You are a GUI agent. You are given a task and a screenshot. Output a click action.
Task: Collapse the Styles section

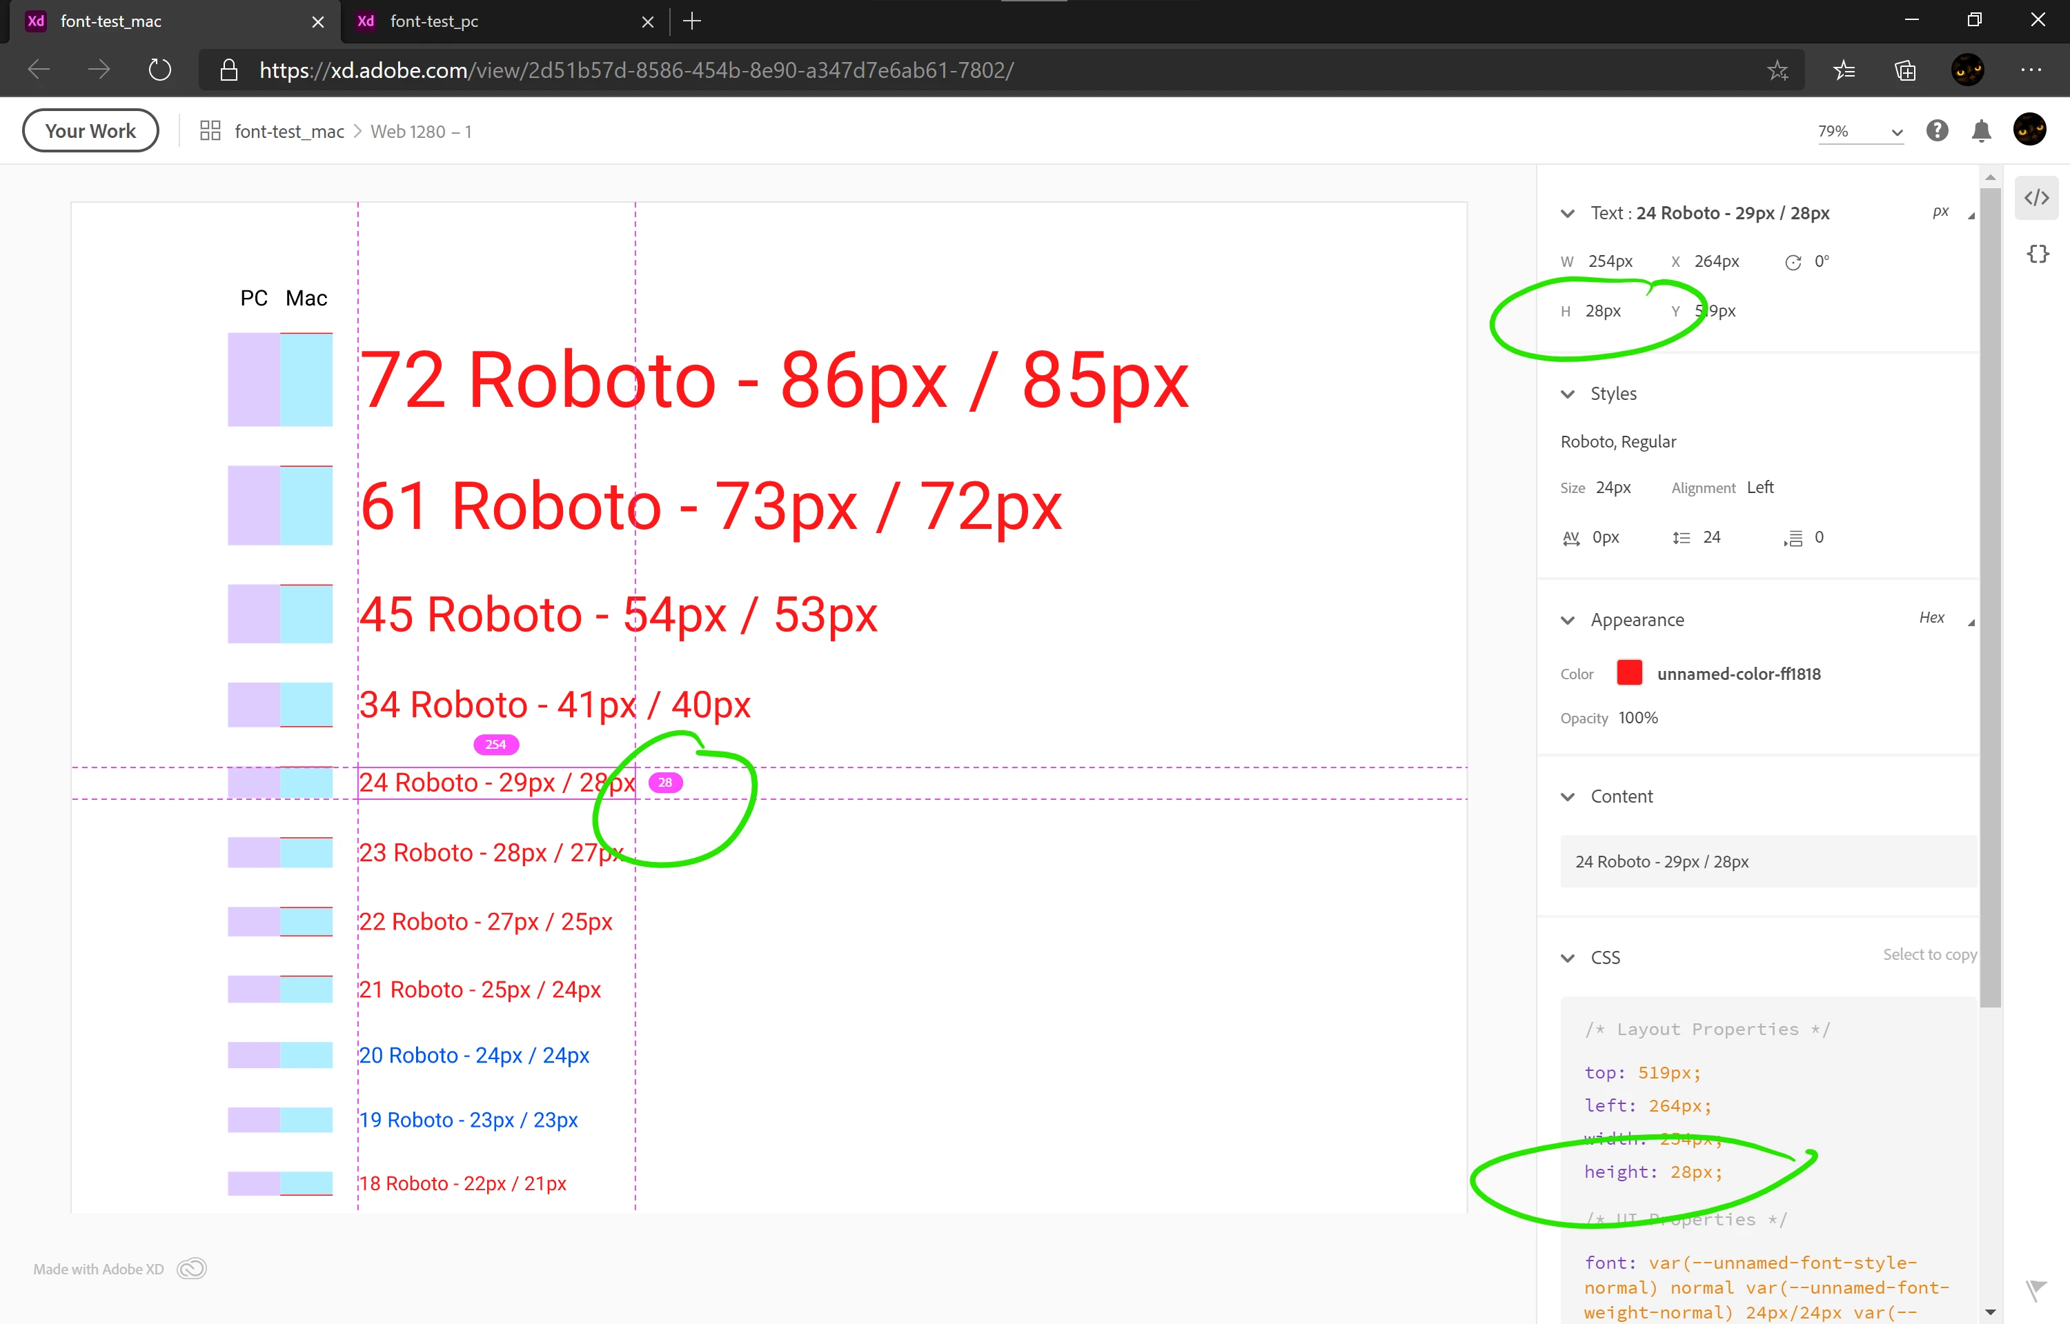1568,394
